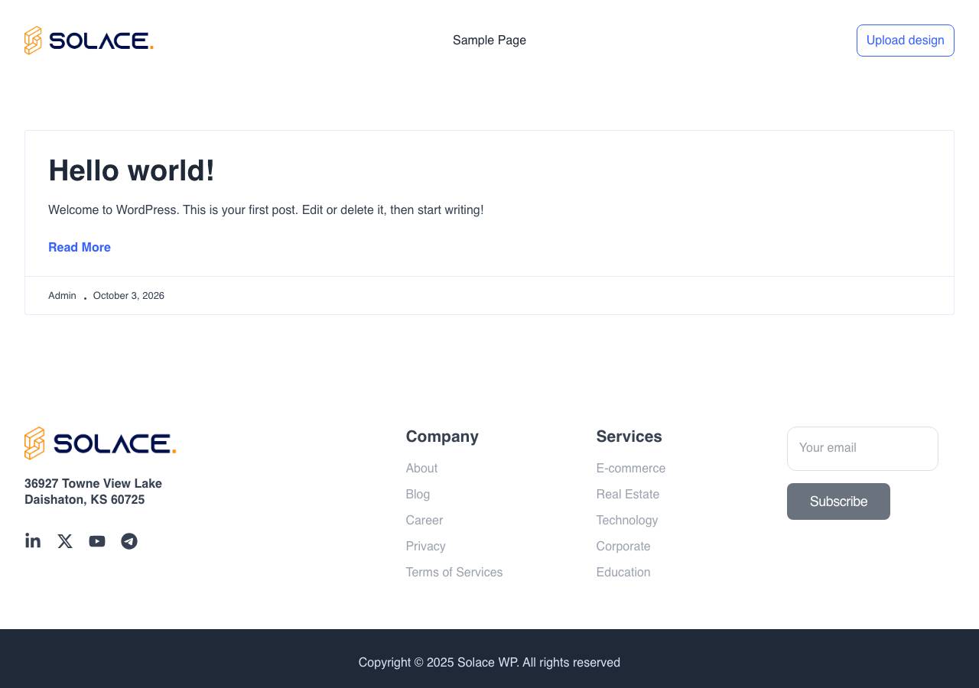Open the Hello world! post title
The height and width of the screenshot is (688, 979).
click(132, 170)
